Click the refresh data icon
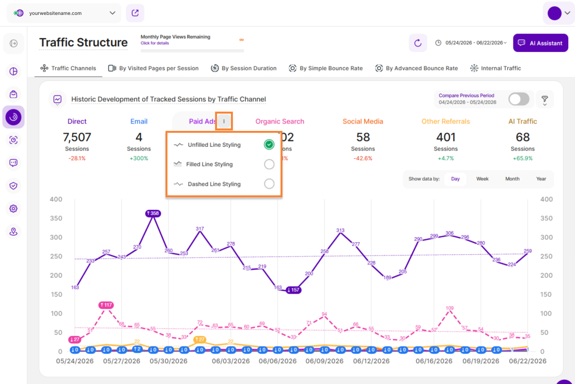Viewport: 575px width, 384px height. [418, 43]
